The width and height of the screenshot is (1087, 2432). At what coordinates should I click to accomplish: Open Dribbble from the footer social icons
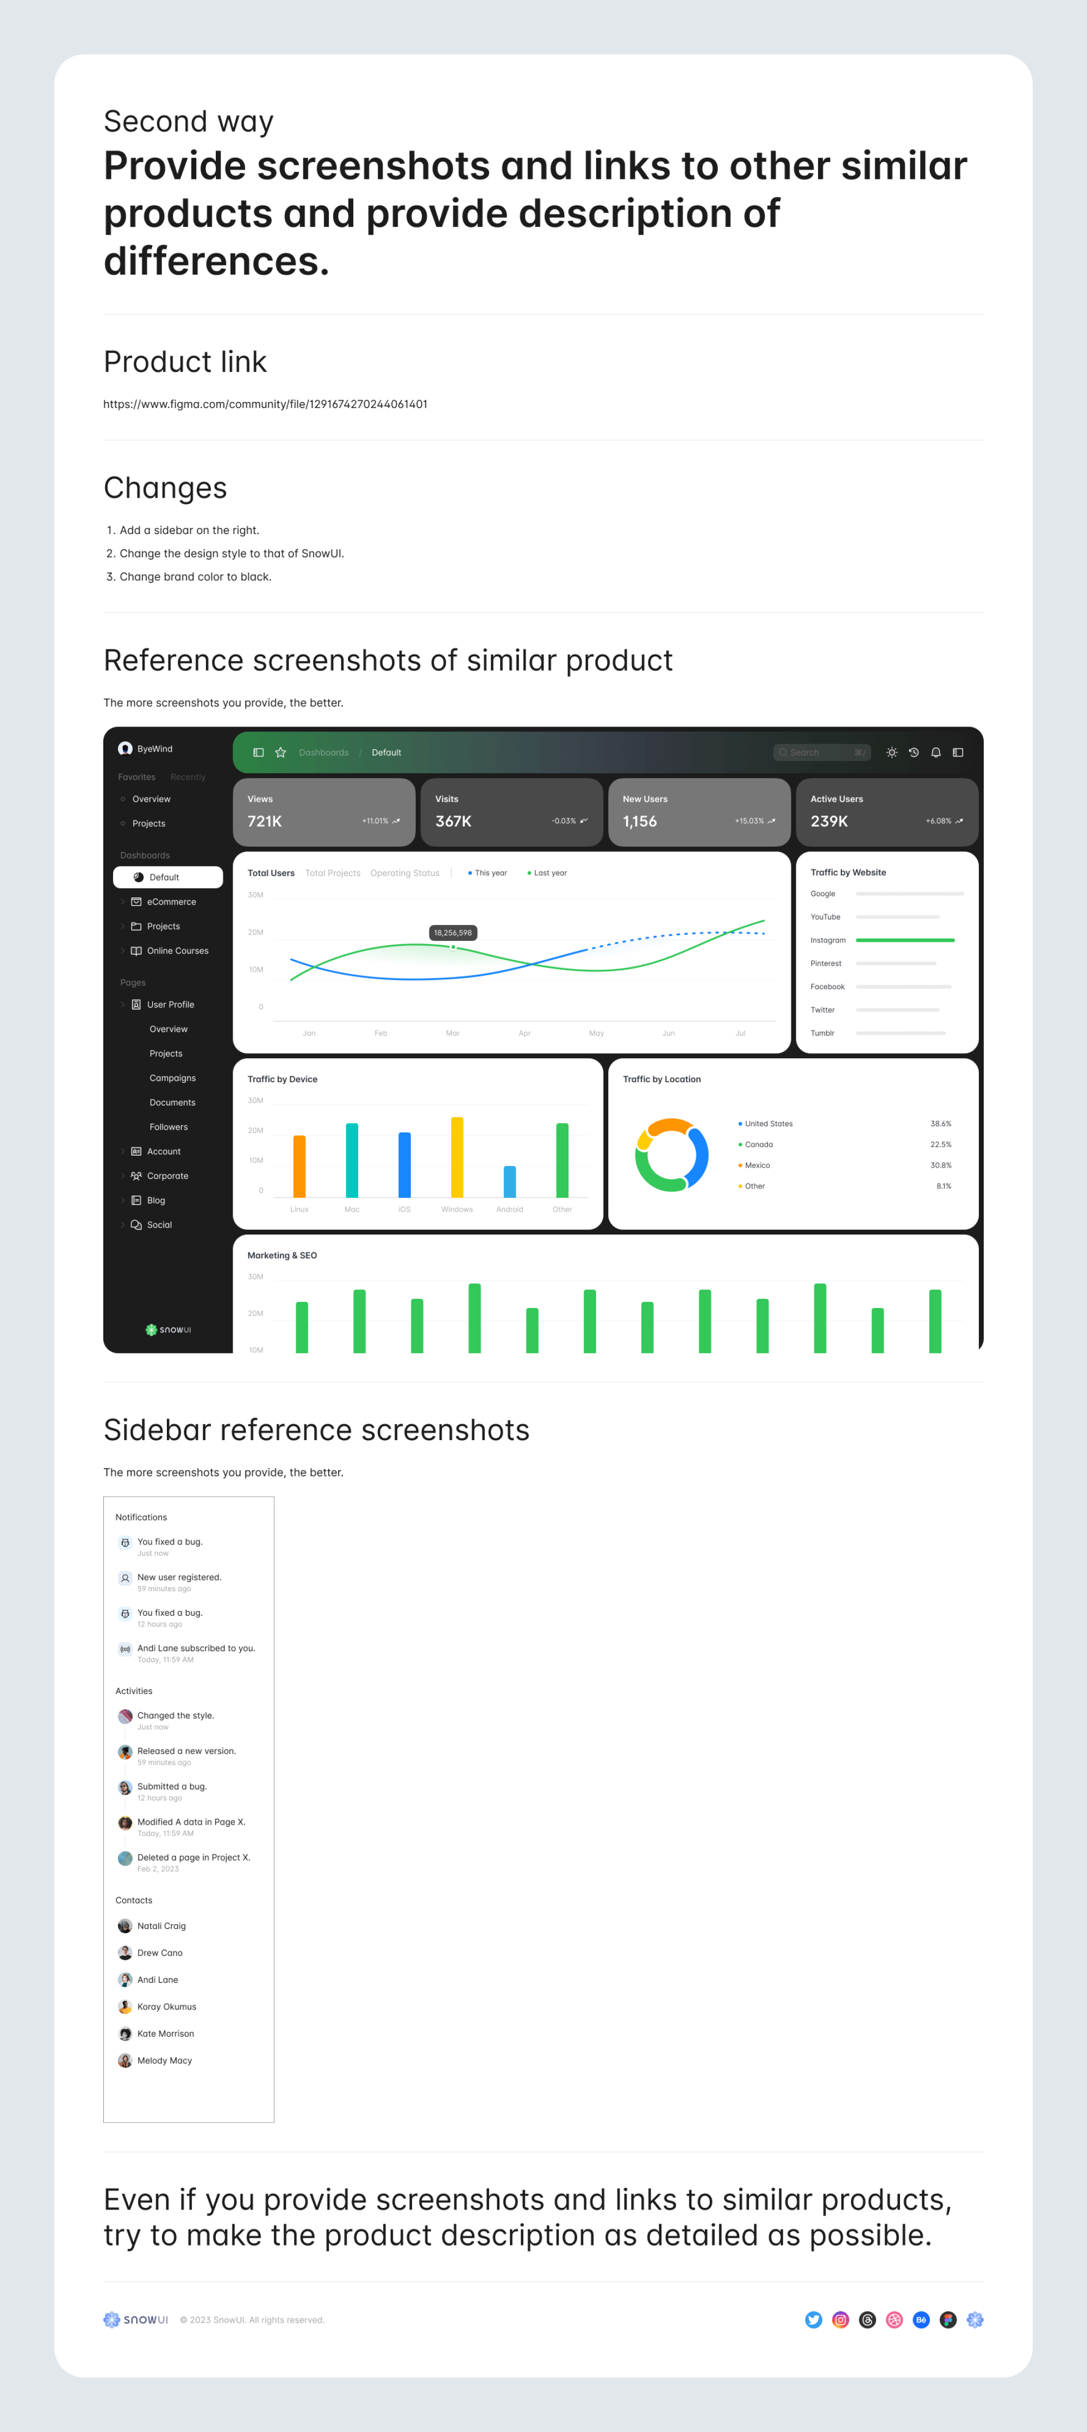(894, 2319)
